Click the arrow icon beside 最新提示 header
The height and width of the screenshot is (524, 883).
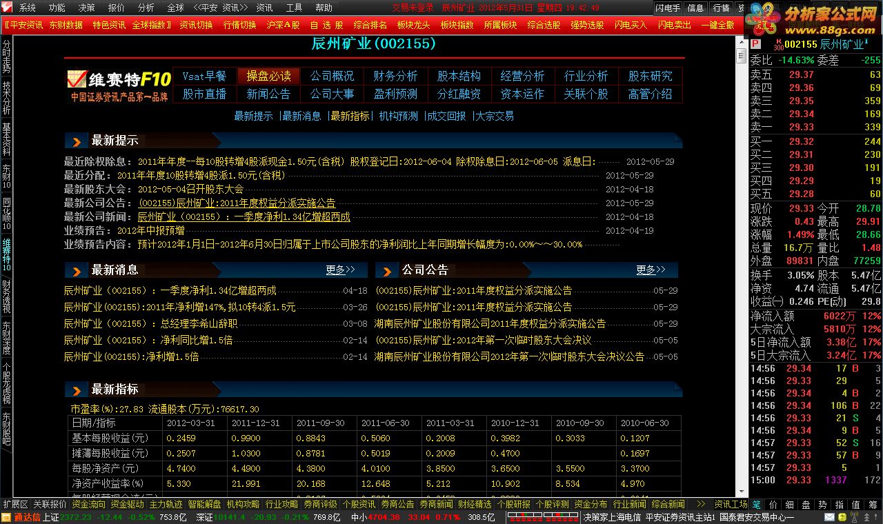(x=77, y=141)
